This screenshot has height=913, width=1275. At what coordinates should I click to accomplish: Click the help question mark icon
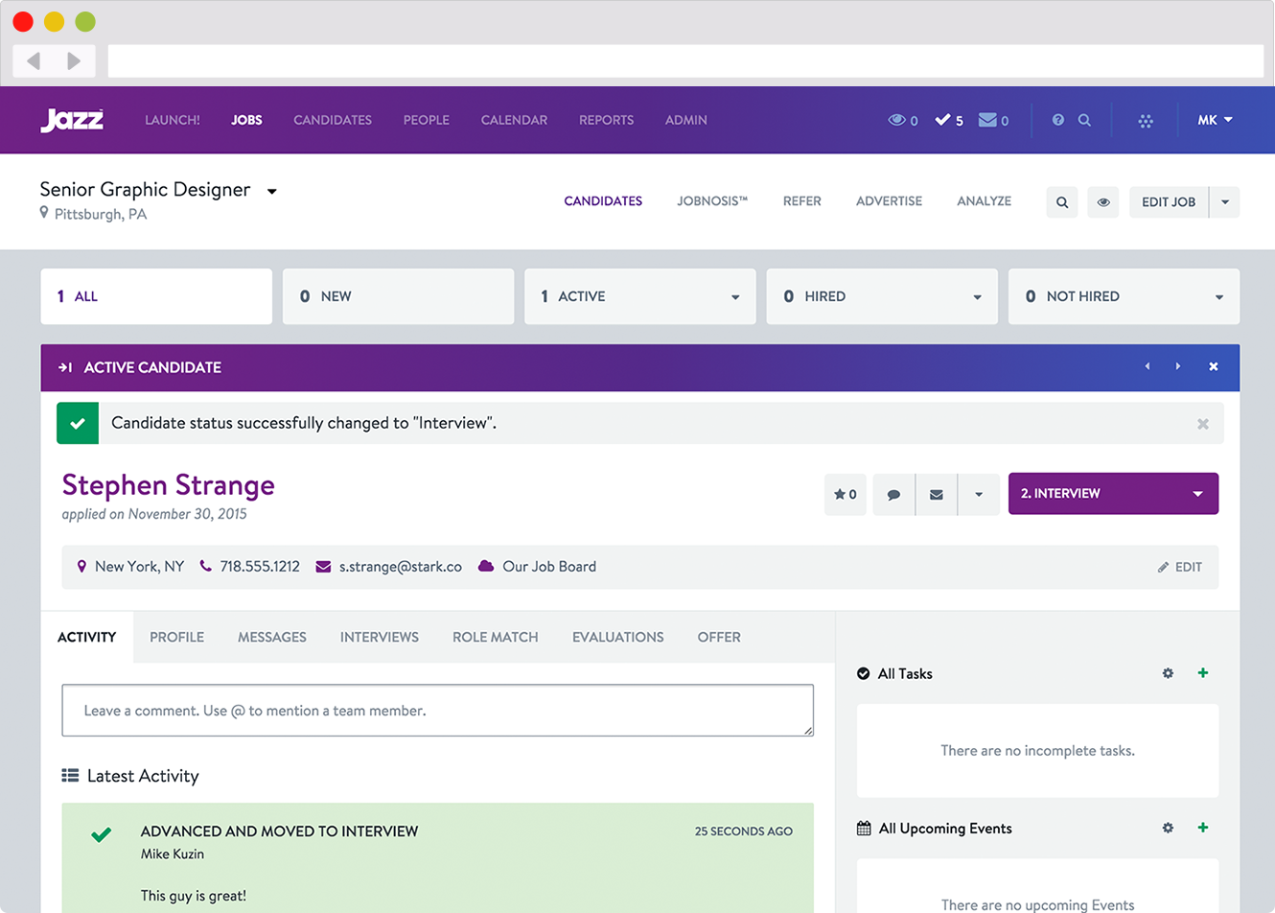pyautogui.click(x=1058, y=120)
